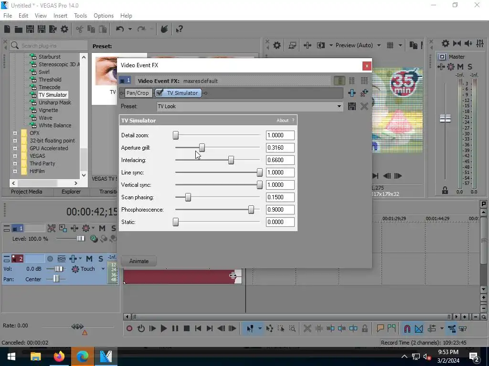Expand the OFX folder in plug-in tree
Image resolution: width=489 pixels, height=366 pixels.
click(15, 133)
